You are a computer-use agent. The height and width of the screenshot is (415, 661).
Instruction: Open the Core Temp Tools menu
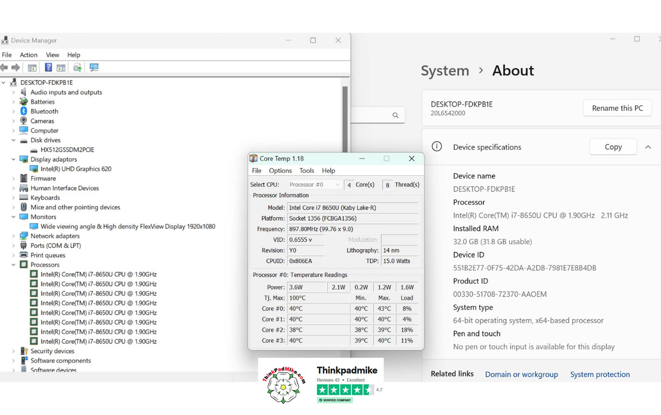[306, 170]
